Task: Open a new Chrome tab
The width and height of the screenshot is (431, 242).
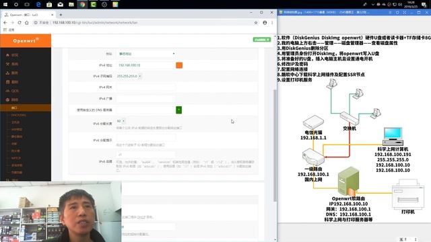Action: [x=61, y=15]
